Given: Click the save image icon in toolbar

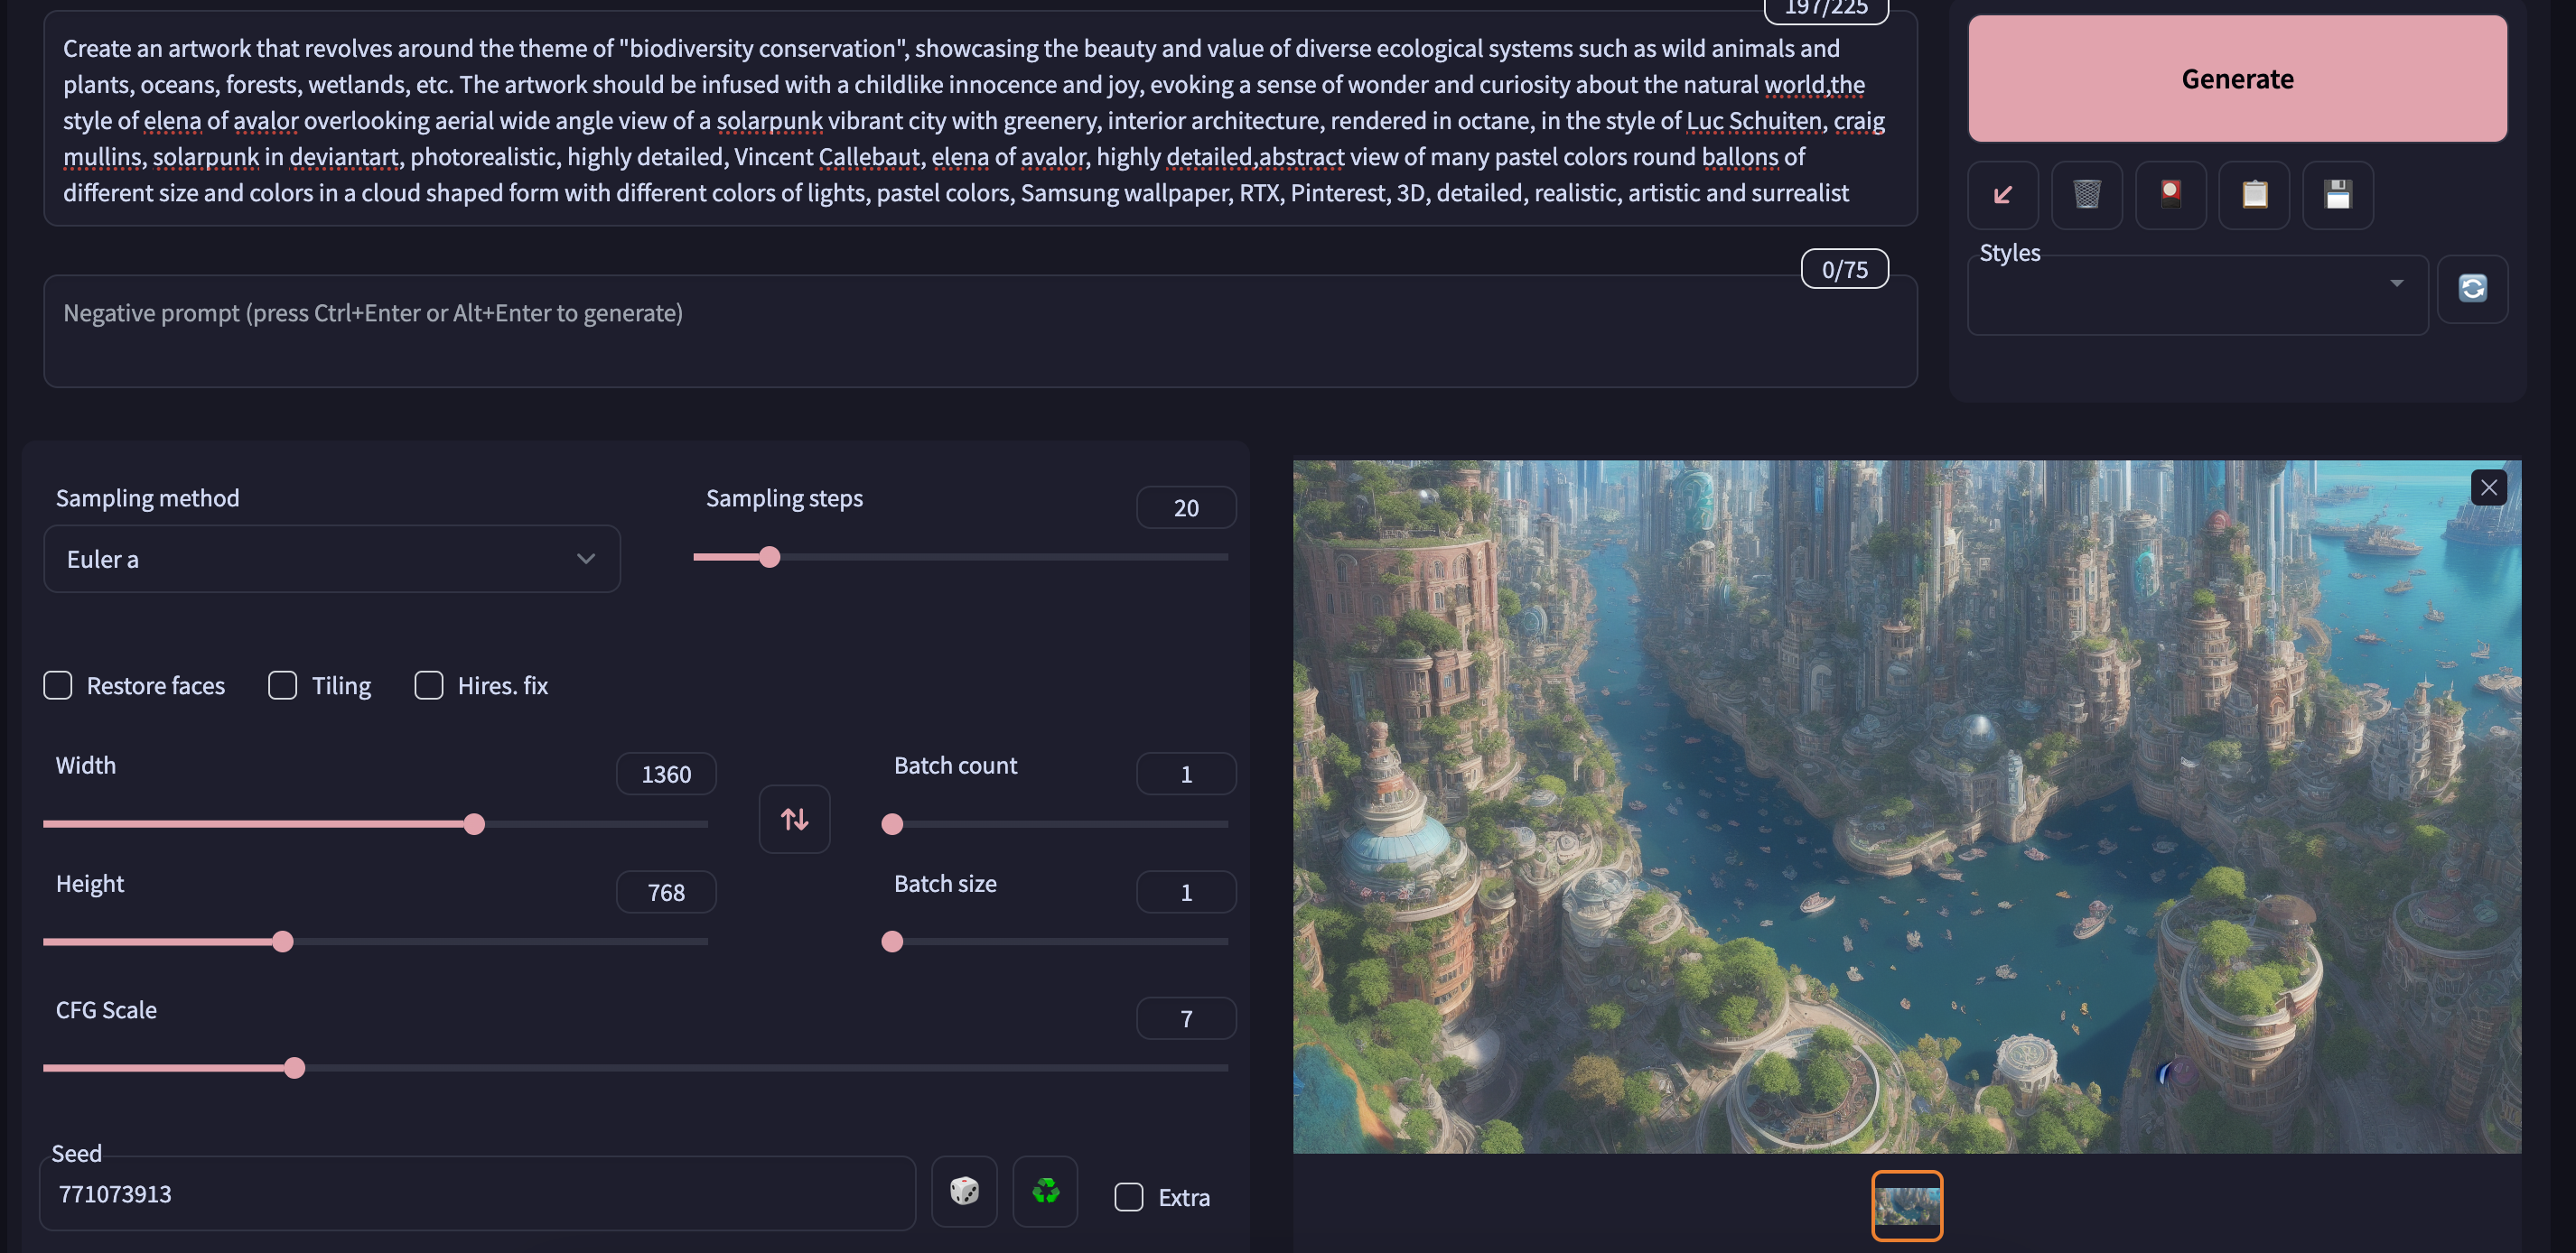Looking at the screenshot, I should click(2336, 195).
